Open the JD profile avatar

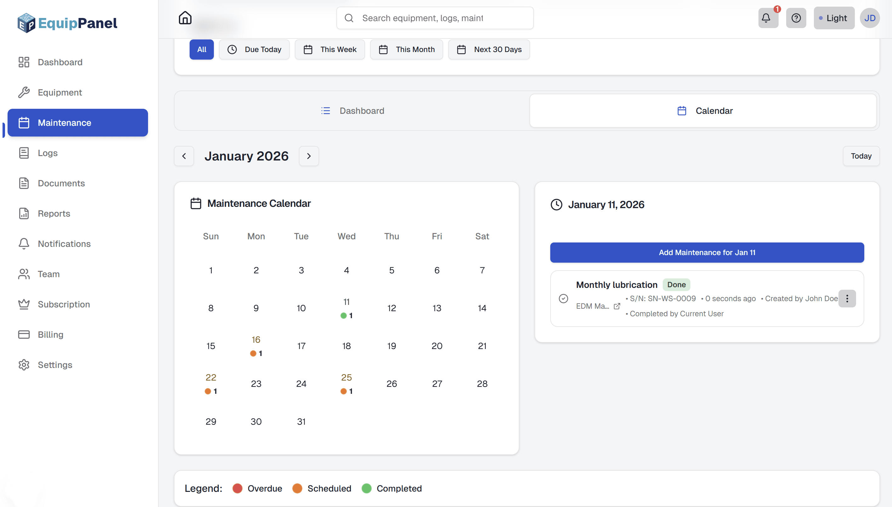click(870, 18)
